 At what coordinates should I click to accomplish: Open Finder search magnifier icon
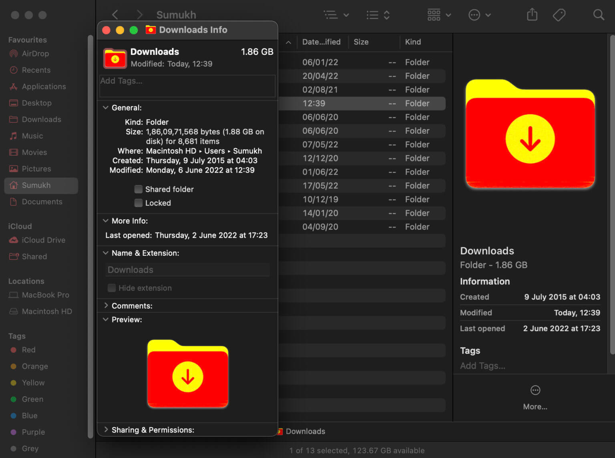599,15
